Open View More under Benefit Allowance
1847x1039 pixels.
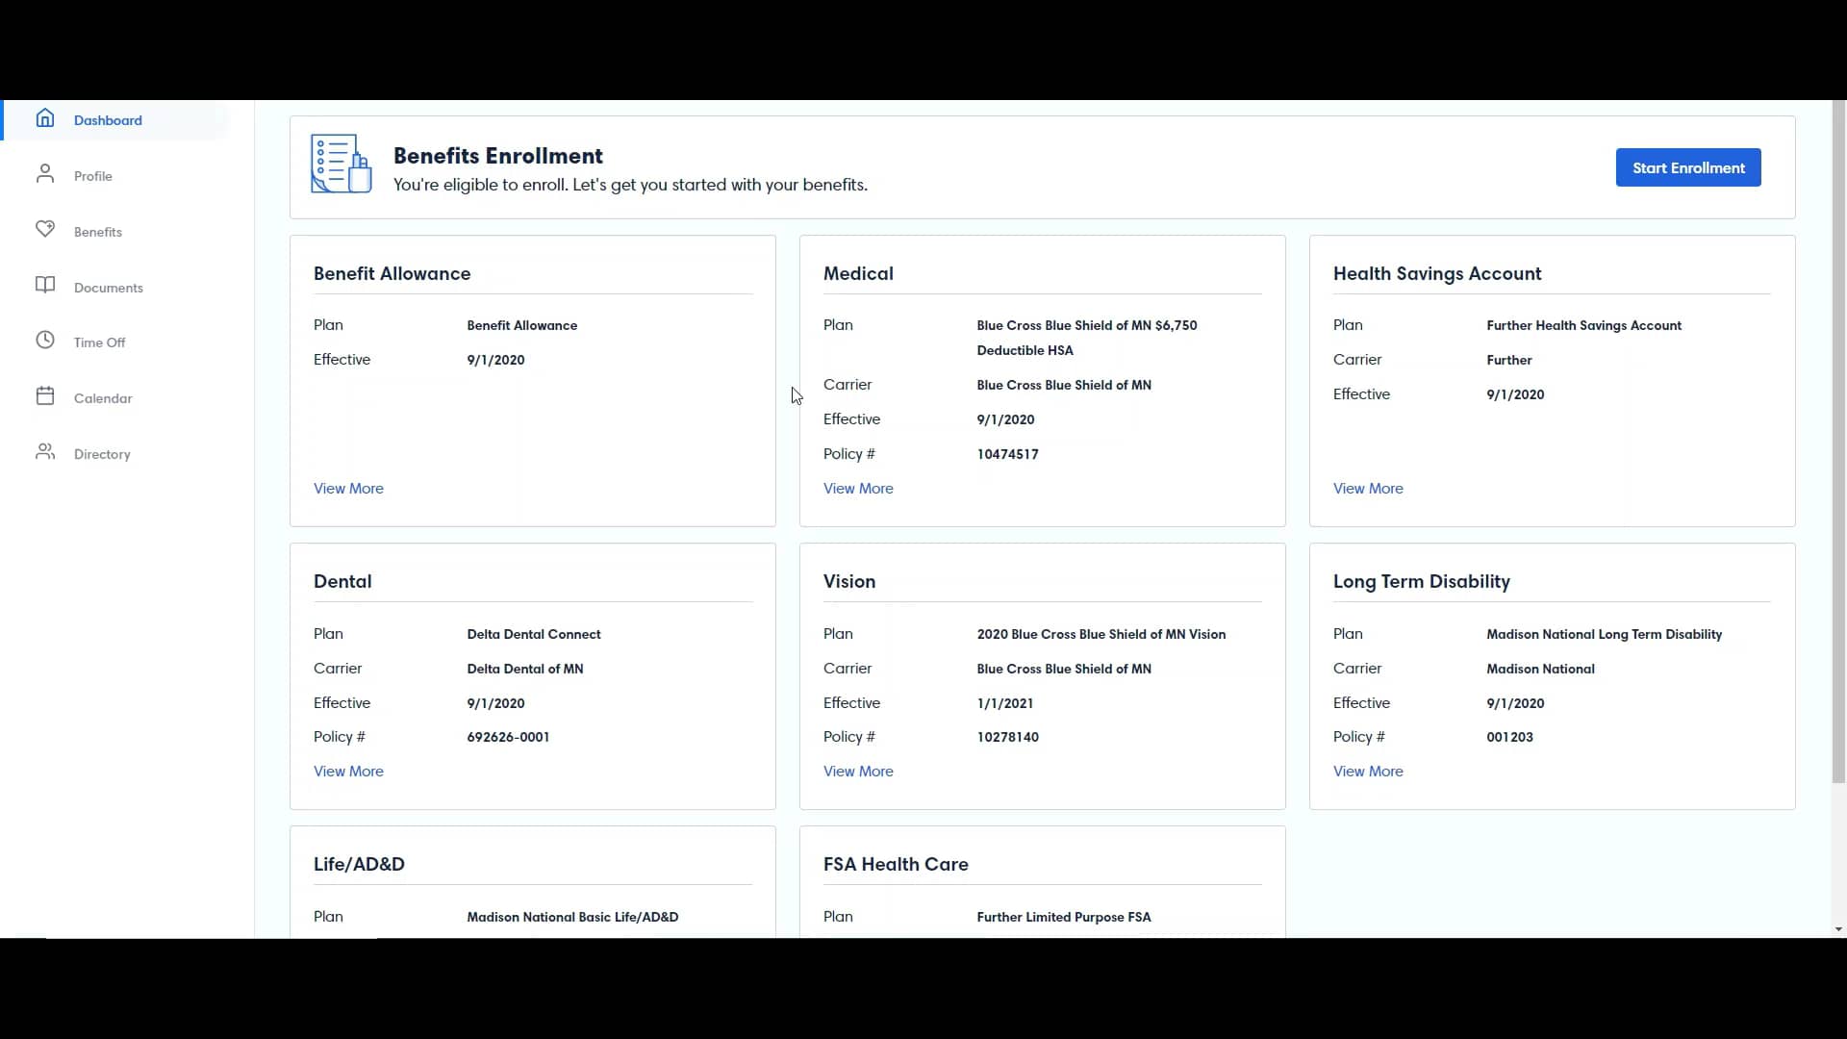[348, 489]
